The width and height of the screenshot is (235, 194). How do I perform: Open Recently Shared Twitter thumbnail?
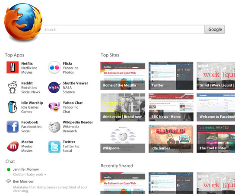[x=171, y=183]
